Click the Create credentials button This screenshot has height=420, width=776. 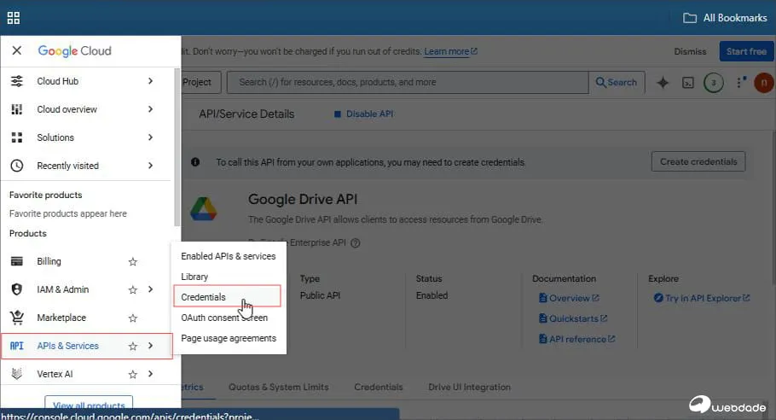click(698, 161)
